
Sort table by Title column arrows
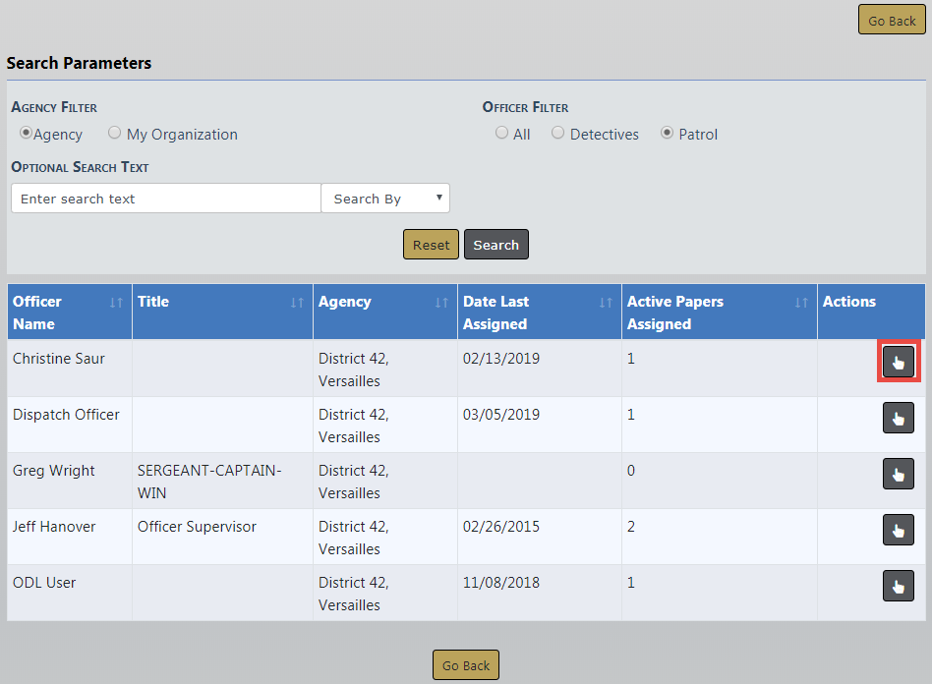(x=296, y=303)
